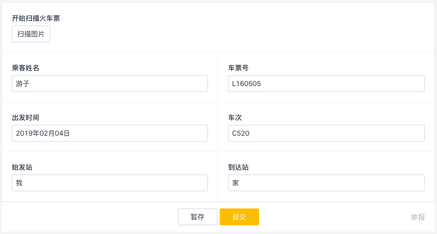Click on the L160505 ticket number text
Screen dimensions: 437x234
(246, 84)
